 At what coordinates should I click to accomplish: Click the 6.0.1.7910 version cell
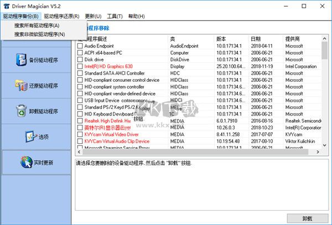227,121
